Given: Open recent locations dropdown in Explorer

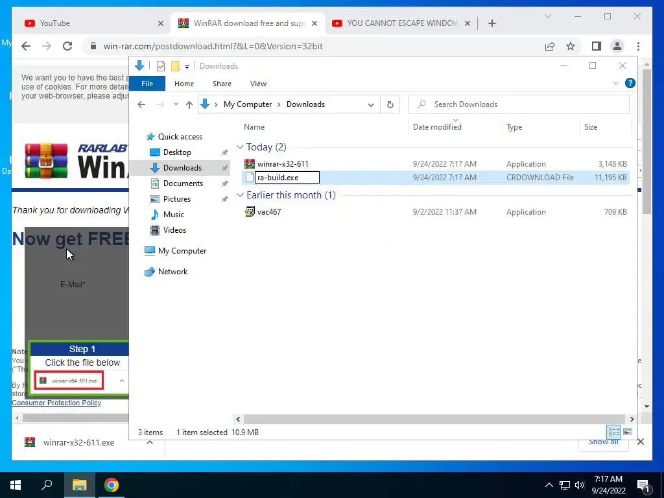Looking at the screenshot, I should click(x=176, y=104).
